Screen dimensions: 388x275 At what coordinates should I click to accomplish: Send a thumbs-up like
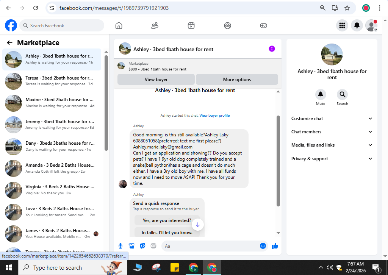275,246
